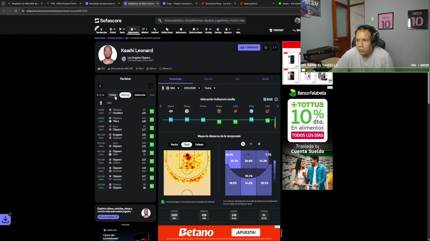The width and height of the screenshot is (430, 241).
Task: Open the Fútbol sport icon
Action: click(113, 30)
